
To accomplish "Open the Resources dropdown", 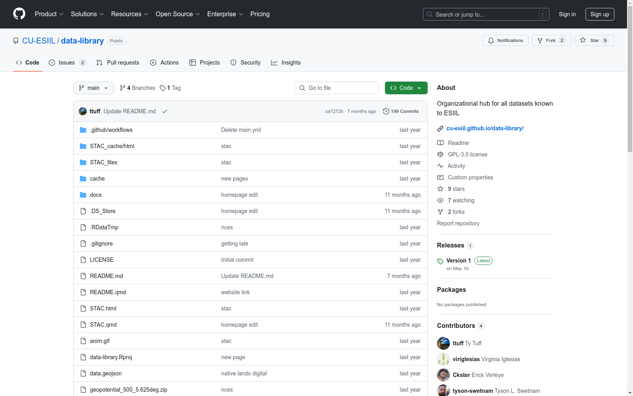I will pyautogui.click(x=130, y=14).
